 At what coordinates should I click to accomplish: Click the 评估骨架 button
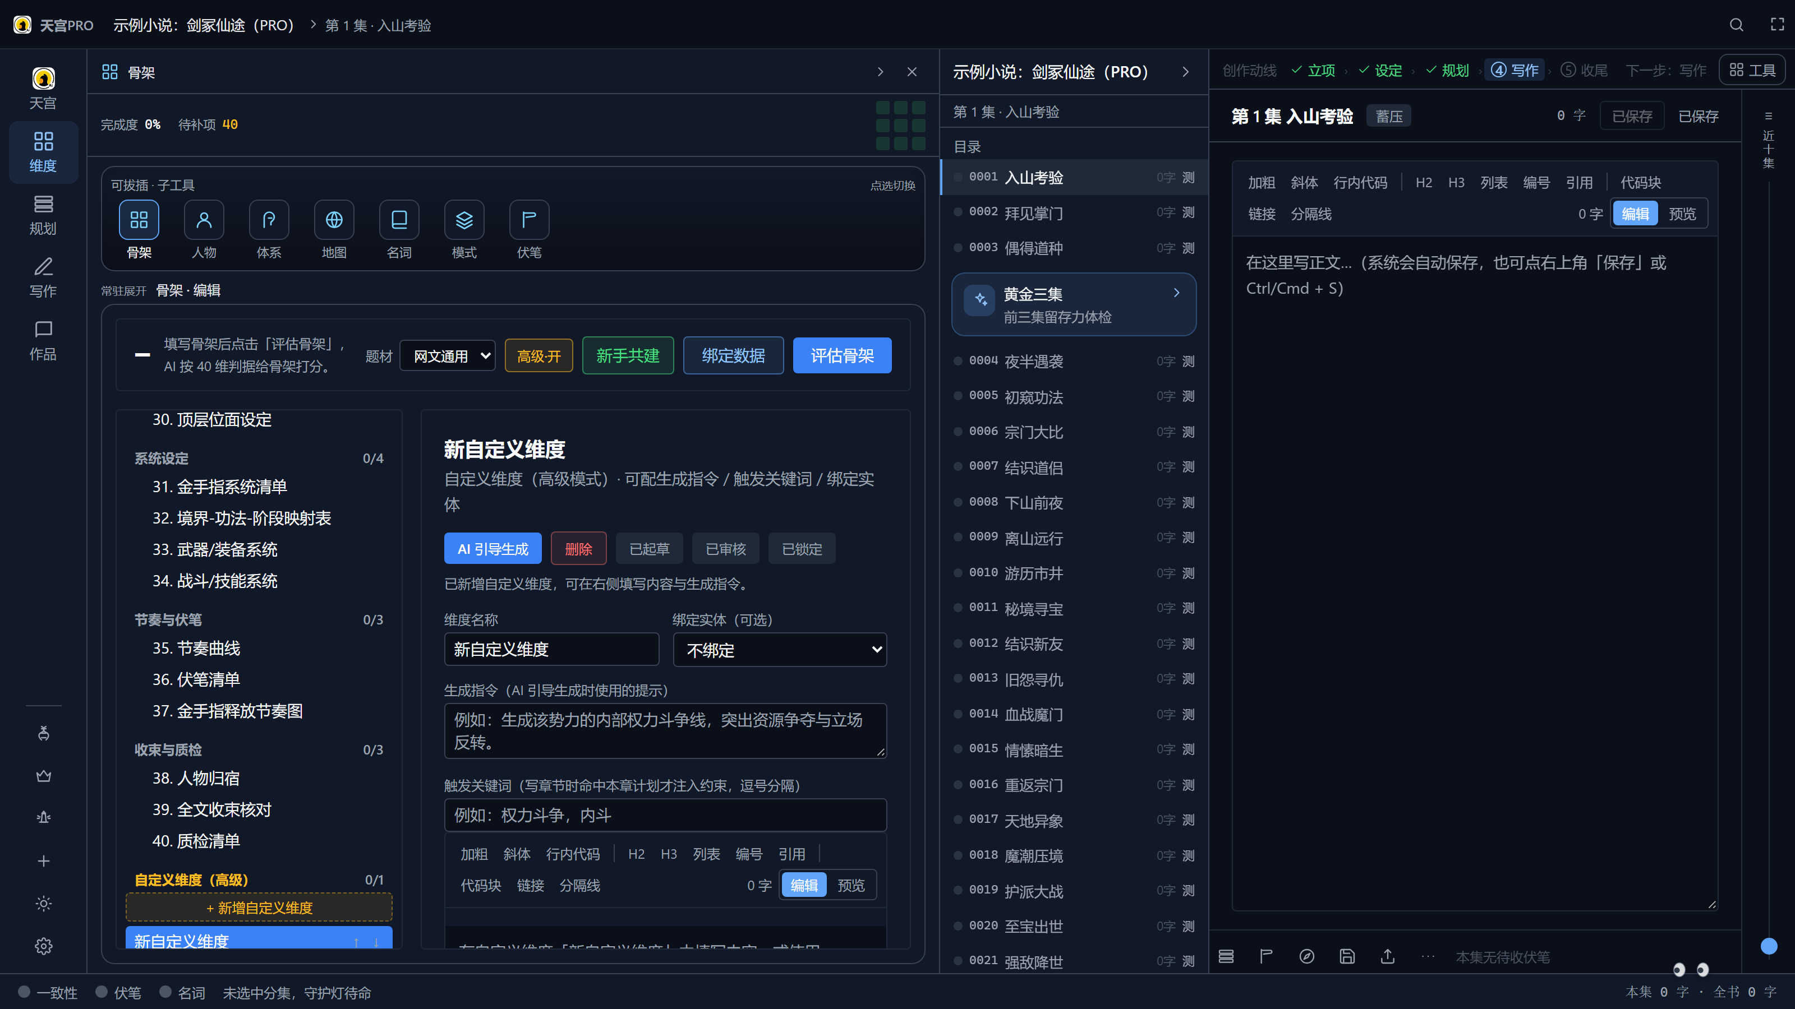[x=842, y=356]
